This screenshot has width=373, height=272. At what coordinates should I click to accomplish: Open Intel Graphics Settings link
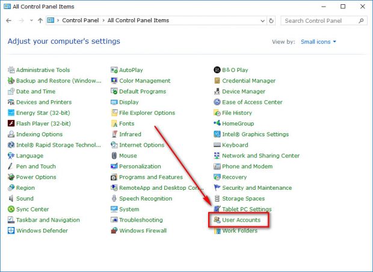[255, 134]
